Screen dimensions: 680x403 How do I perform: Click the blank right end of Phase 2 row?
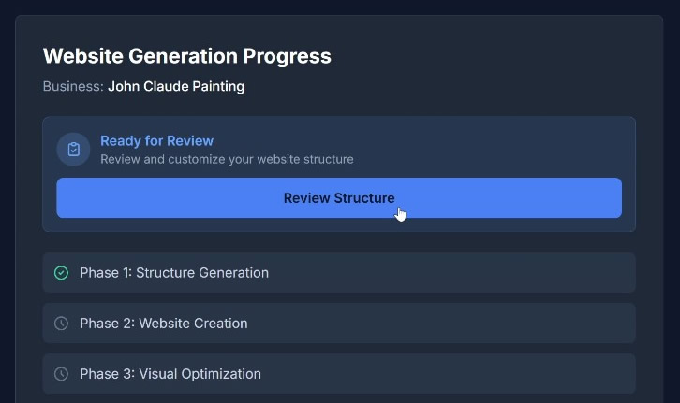[x=562, y=324]
